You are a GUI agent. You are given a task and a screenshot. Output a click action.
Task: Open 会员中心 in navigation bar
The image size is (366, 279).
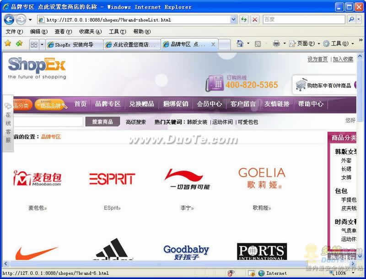pos(210,104)
